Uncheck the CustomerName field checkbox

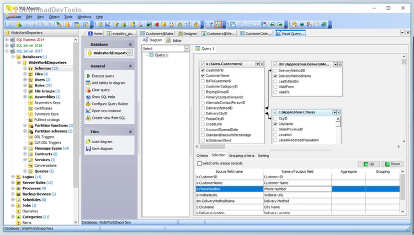(x=203, y=76)
